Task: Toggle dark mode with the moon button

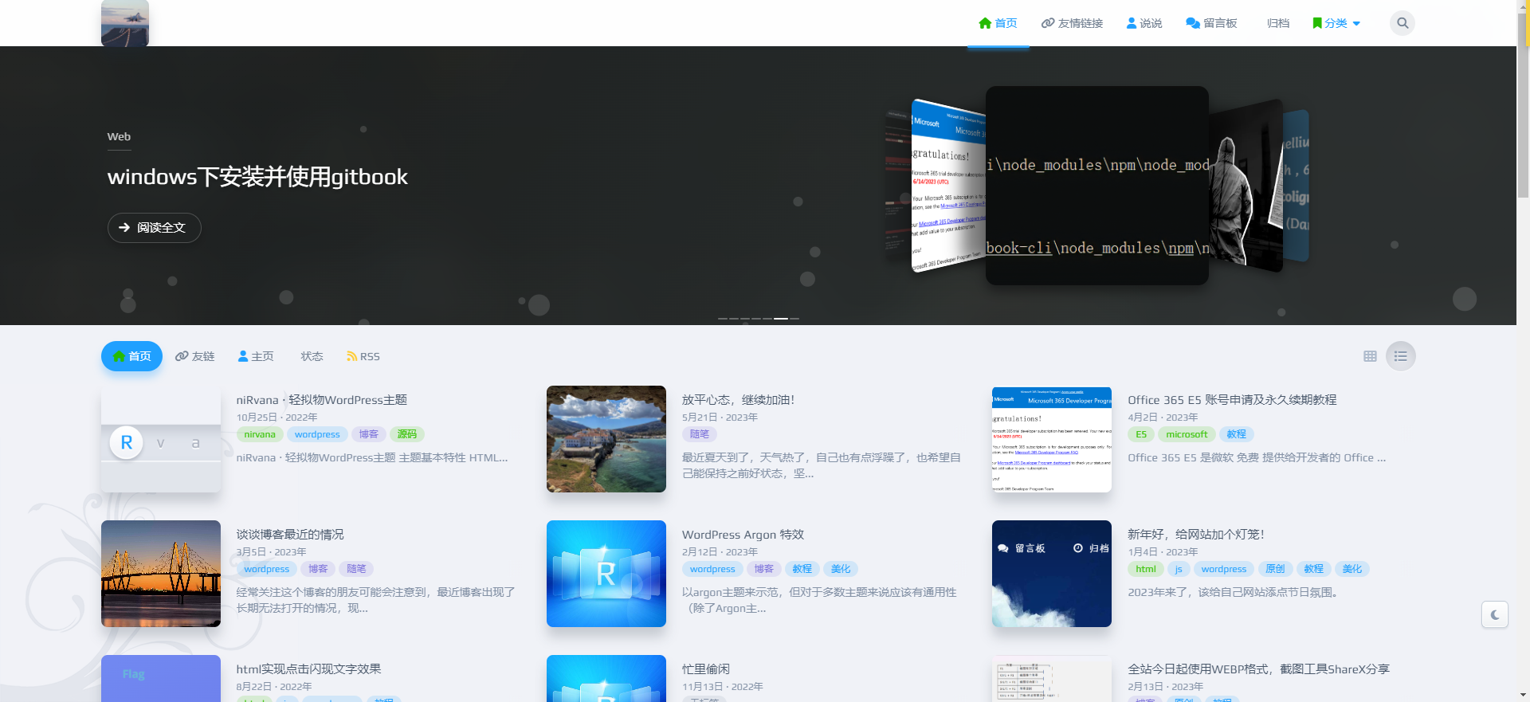Action: coord(1494,614)
